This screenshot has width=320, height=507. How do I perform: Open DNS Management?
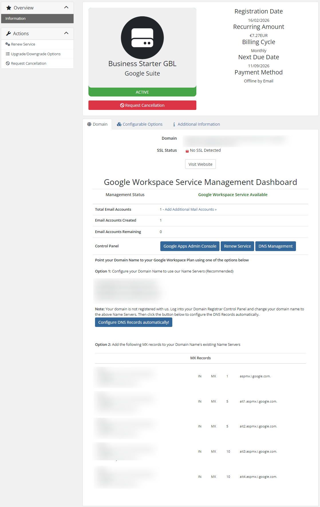pos(275,246)
